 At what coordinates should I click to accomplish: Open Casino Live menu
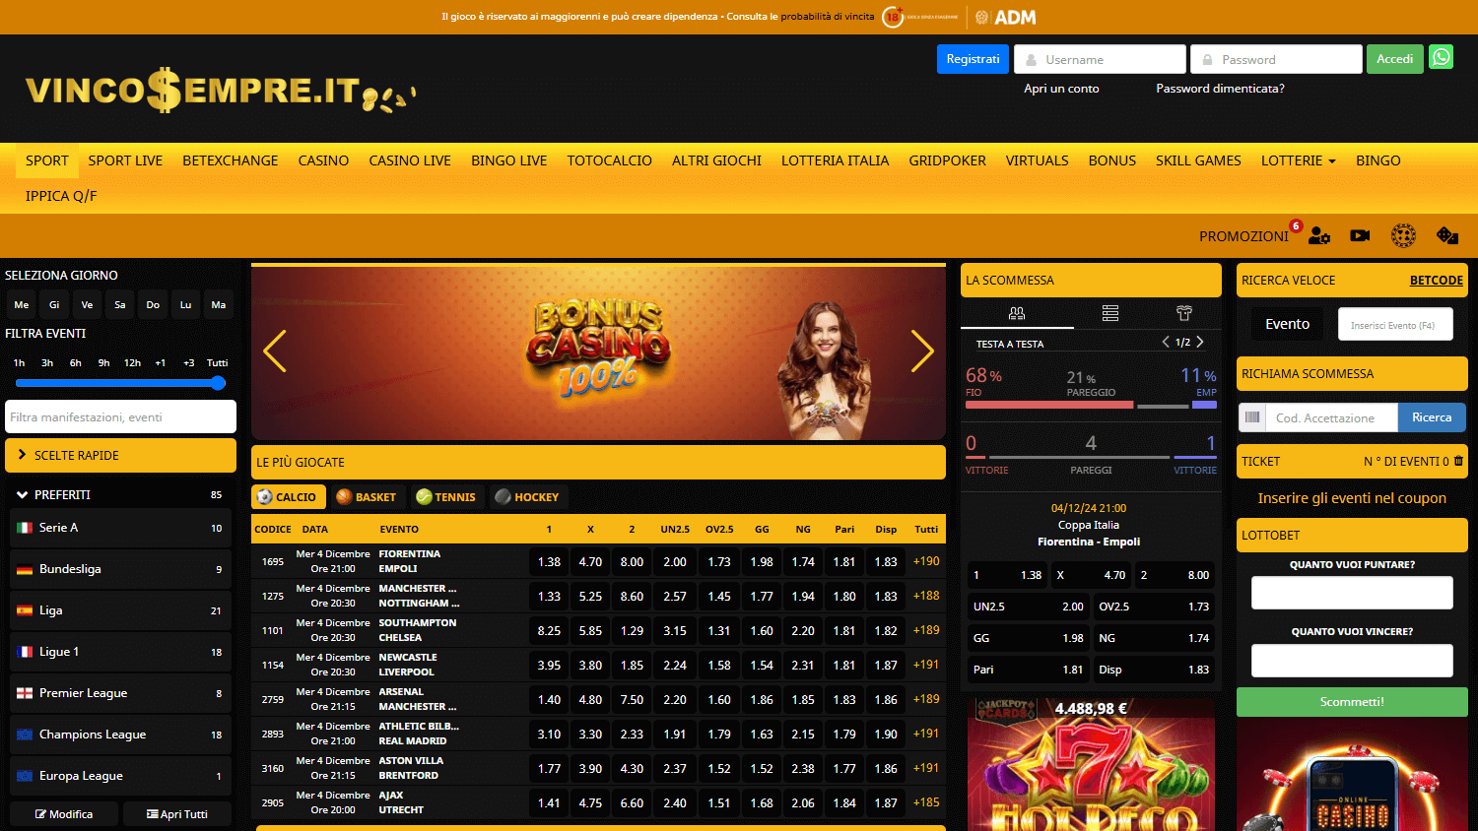[x=410, y=160]
